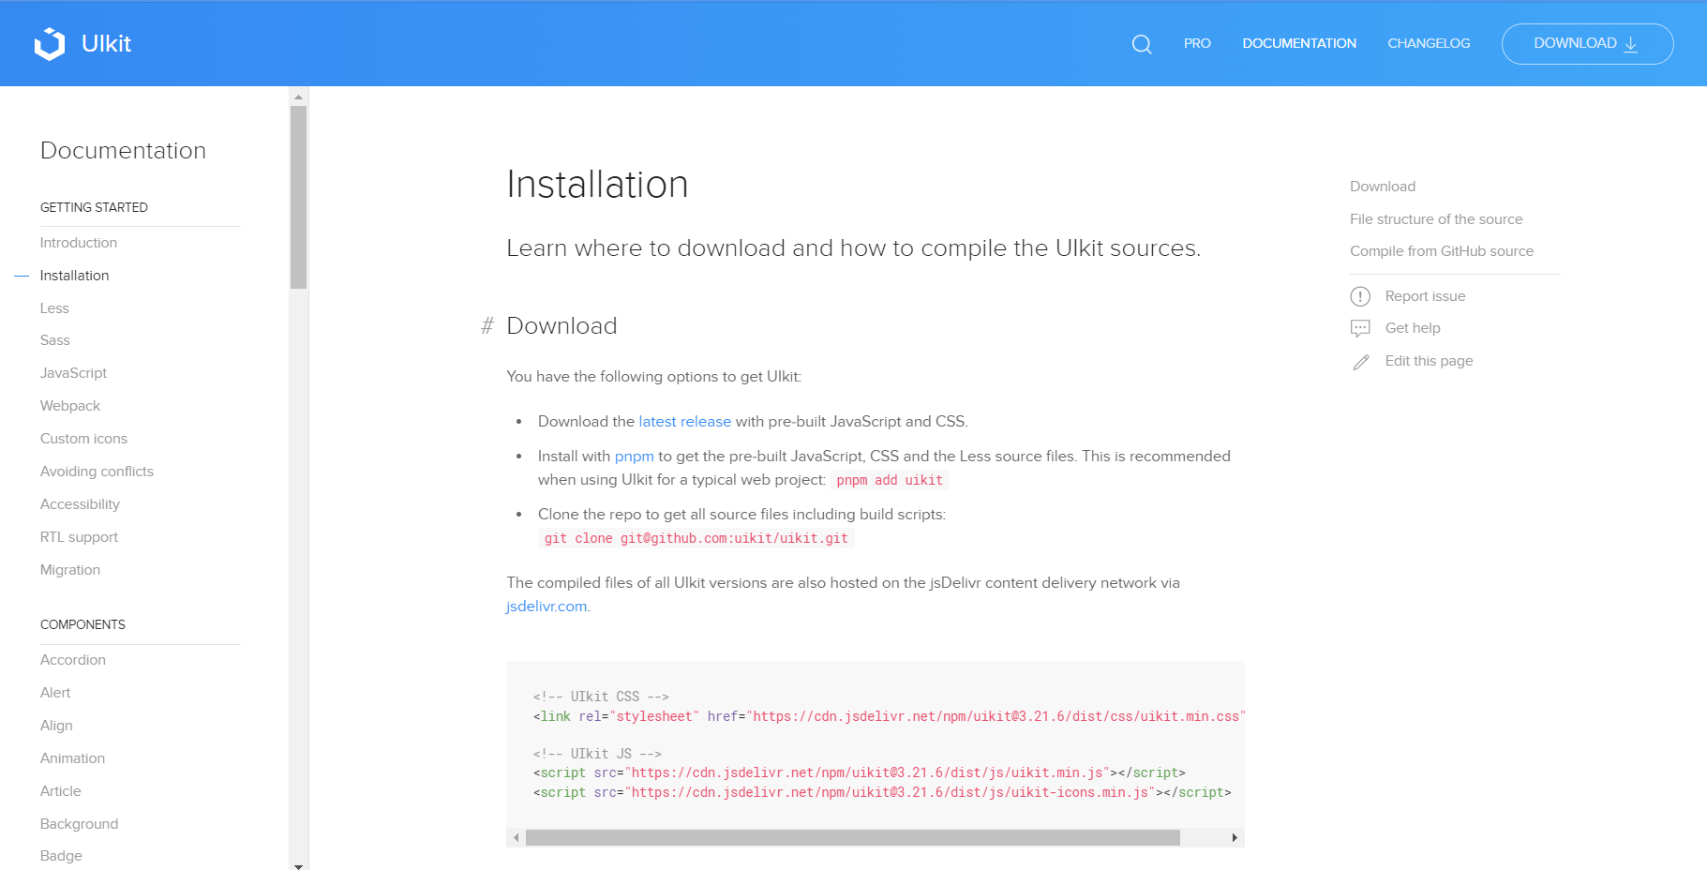Screen dimensions: 1707x870
Task: Click the code block horizontal scrollbar thumb
Action: point(852,837)
